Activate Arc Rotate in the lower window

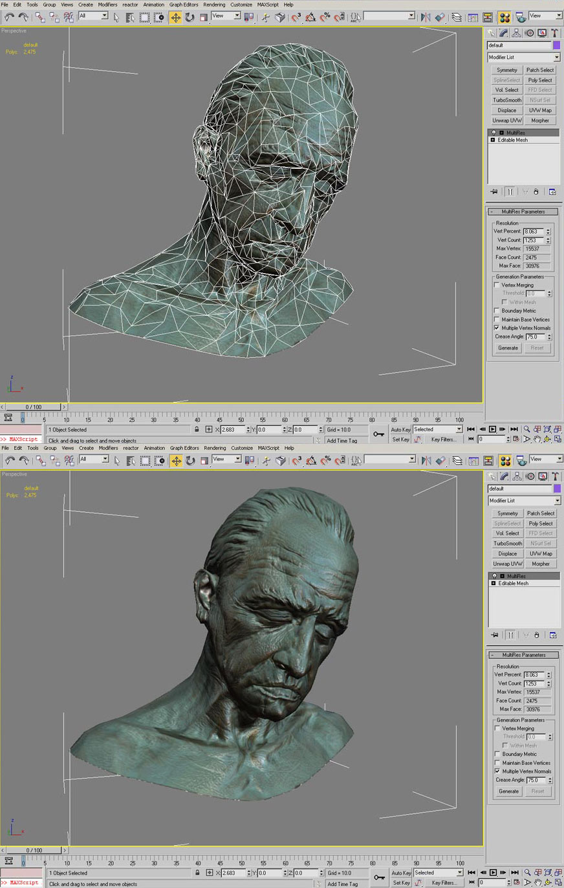coord(547,882)
